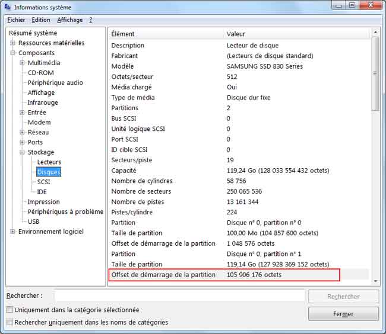This screenshot has width=386, height=334.
Task: Open the ? help menu
Action: tap(91, 20)
